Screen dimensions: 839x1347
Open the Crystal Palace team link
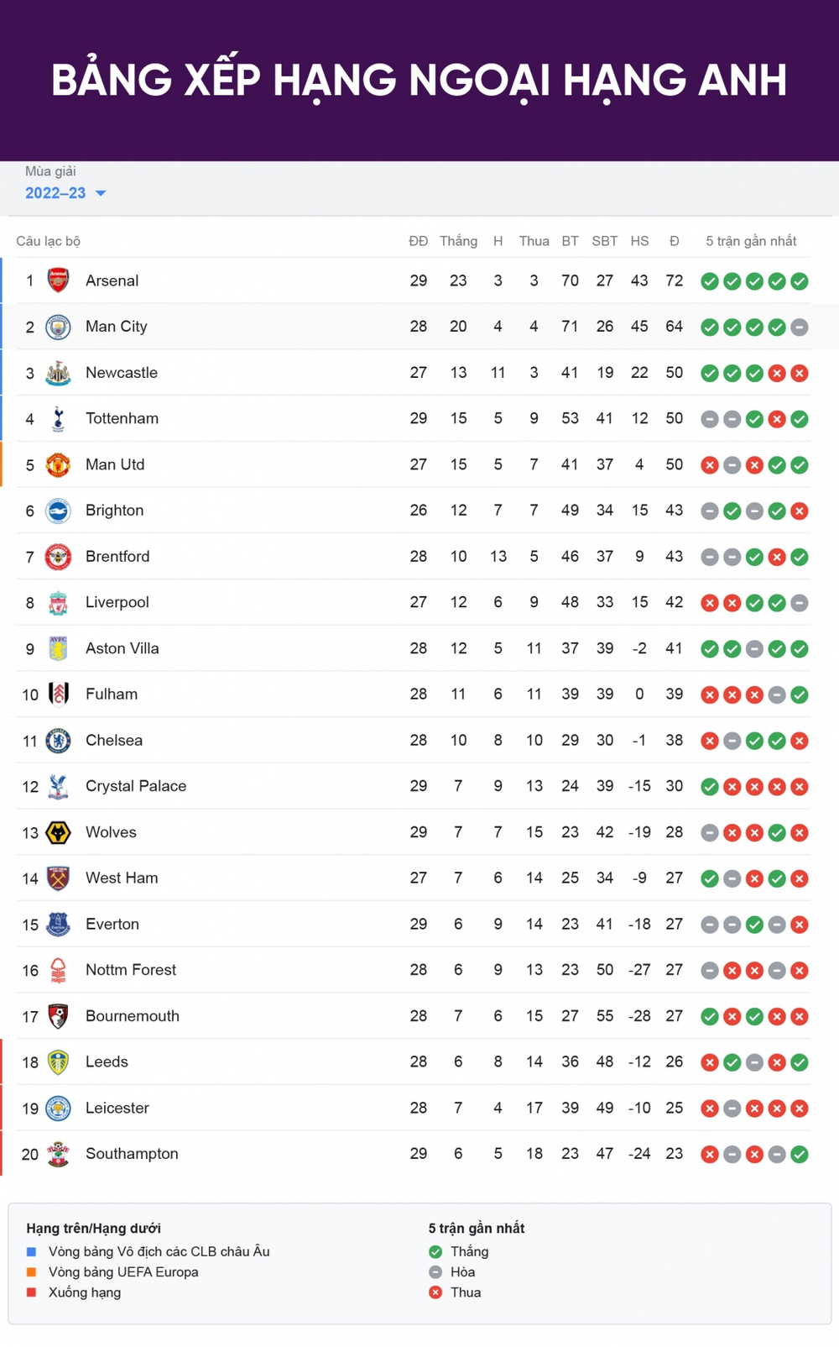136,786
